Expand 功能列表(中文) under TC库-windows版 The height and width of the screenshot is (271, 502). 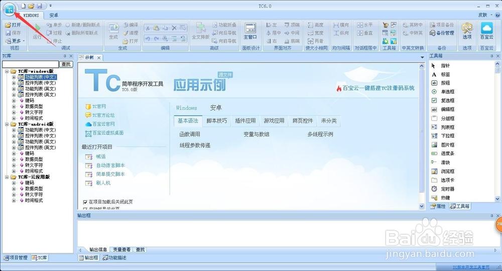pos(14,77)
